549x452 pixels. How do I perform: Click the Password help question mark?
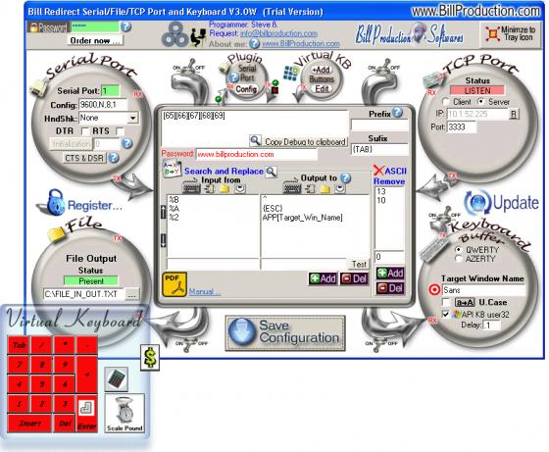126,26
